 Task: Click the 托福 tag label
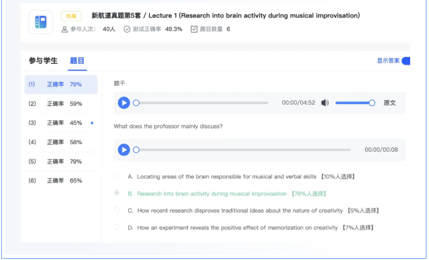pos(71,16)
